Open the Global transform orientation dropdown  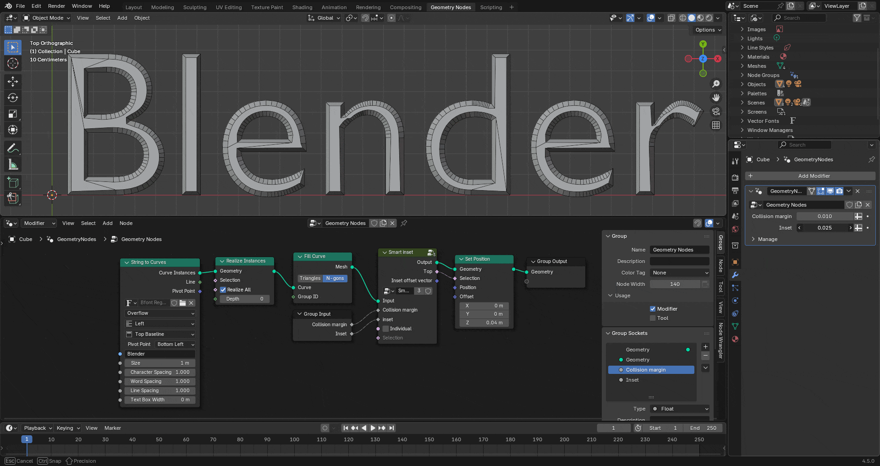pos(324,18)
